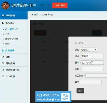The width and height of the screenshot is (107, 103).
Task: Expand the 理财投资收益 submenu item
Action: pyautogui.click(x=12, y=39)
